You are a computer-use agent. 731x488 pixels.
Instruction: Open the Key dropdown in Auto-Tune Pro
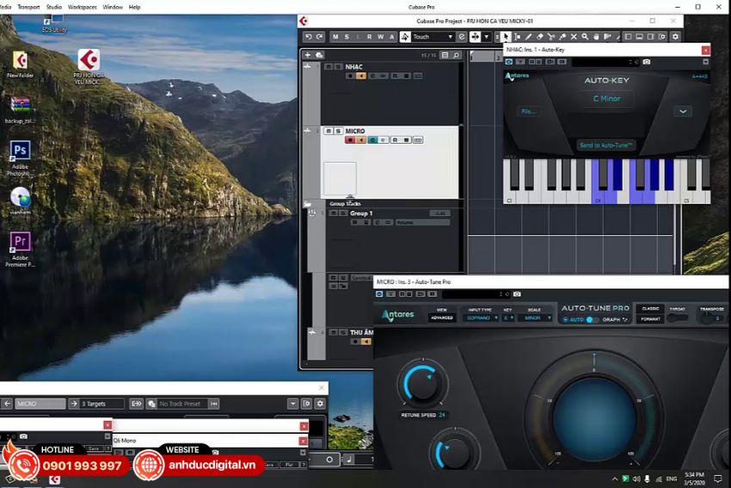507,318
